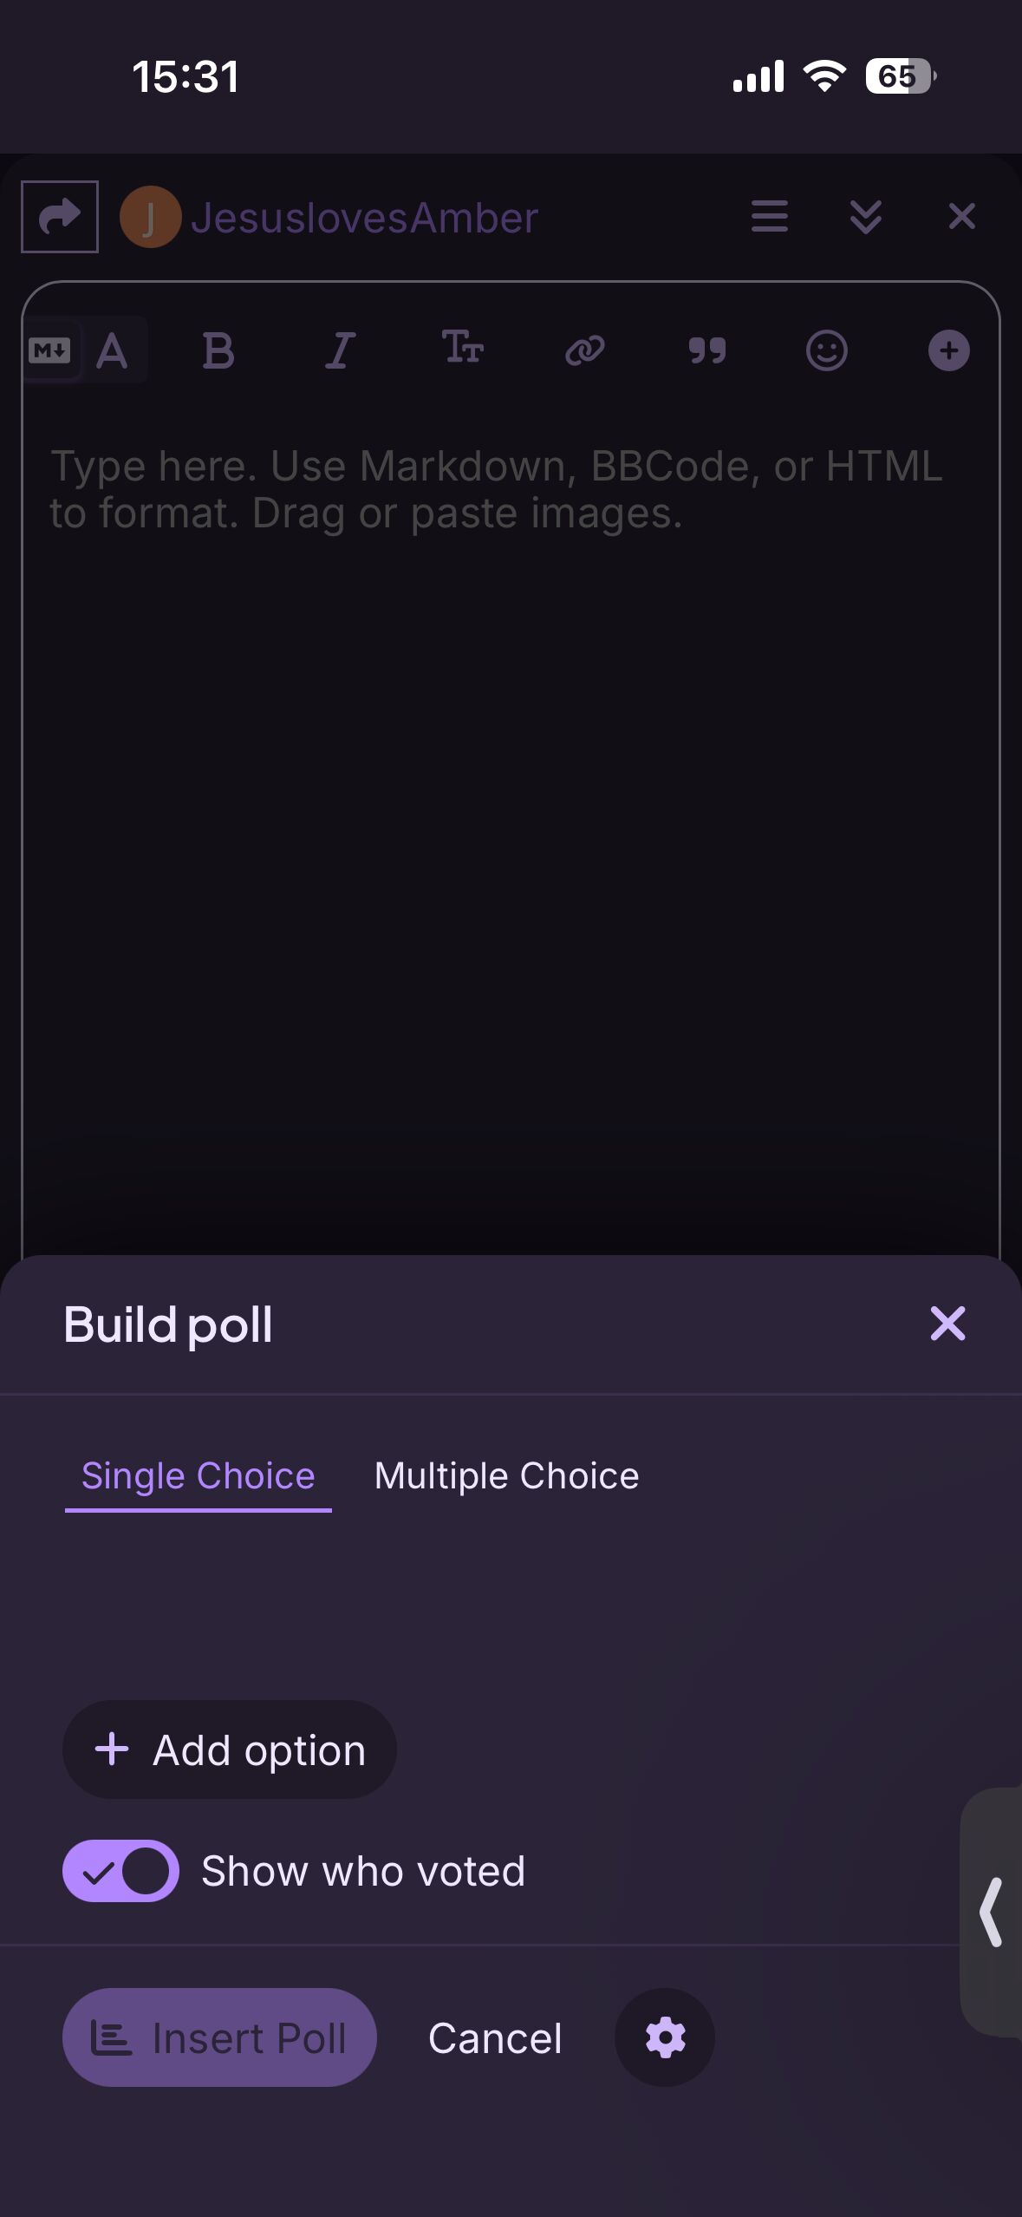Insert a hyperlink
The image size is (1022, 2217).
click(x=584, y=351)
